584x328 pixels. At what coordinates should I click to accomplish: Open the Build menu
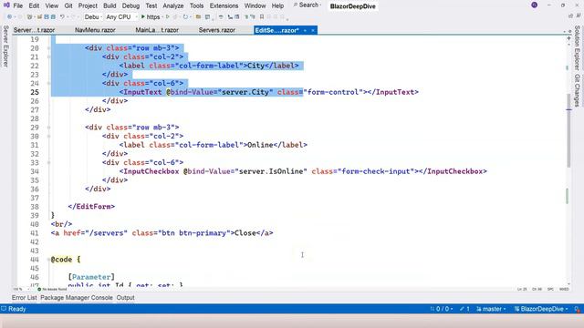tap(109, 5)
